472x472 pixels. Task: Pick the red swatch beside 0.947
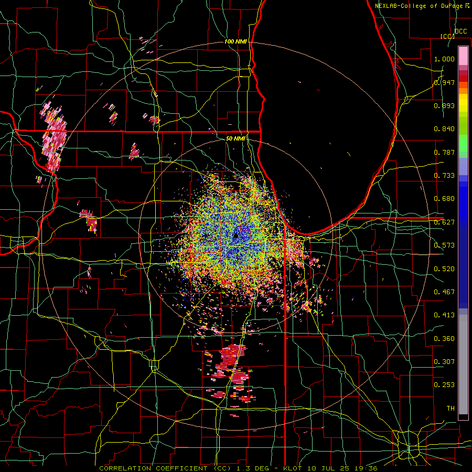point(463,79)
